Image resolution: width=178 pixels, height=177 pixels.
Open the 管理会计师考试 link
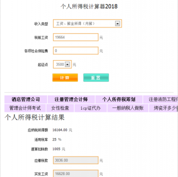[x=25, y=108]
